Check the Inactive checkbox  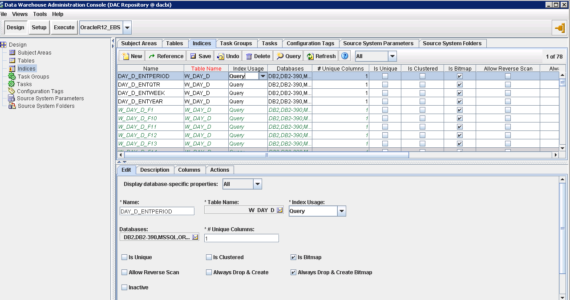coord(124,287)
